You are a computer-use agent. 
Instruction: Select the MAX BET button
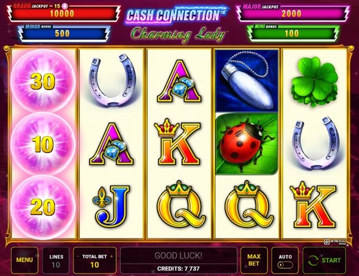(x=254, y=261)
